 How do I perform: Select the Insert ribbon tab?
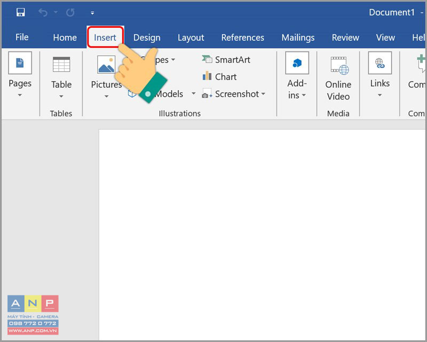(105, 37)
